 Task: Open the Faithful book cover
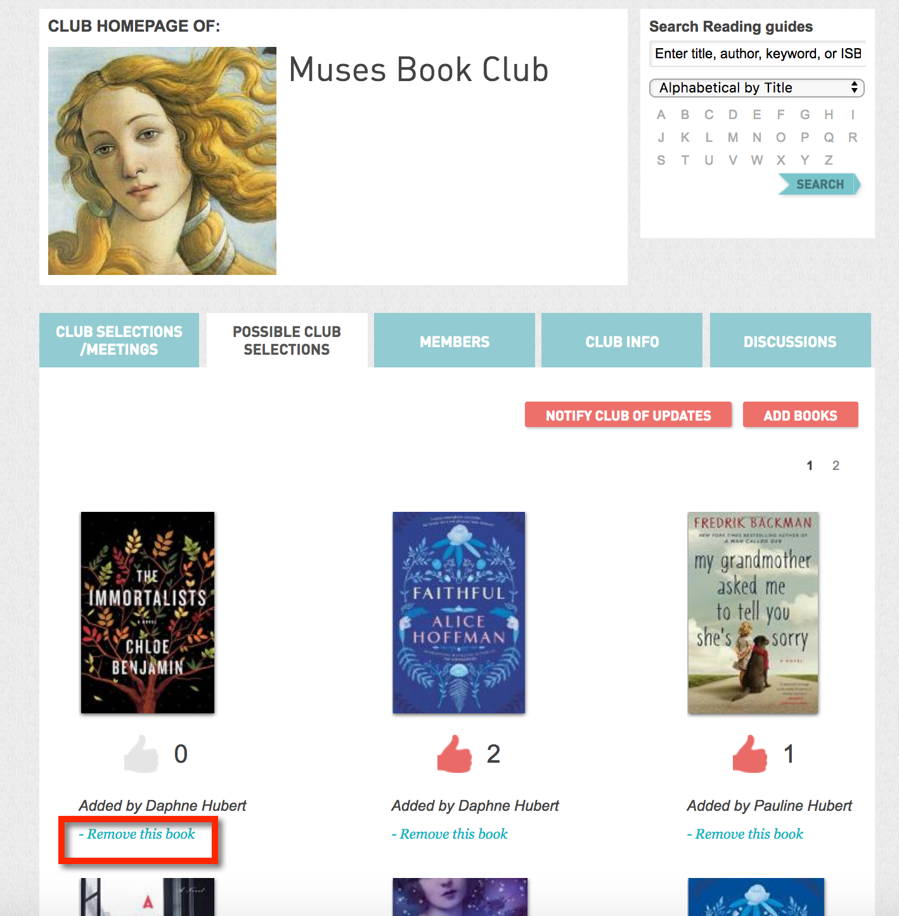pyautogui.click(x=459, y=613)
